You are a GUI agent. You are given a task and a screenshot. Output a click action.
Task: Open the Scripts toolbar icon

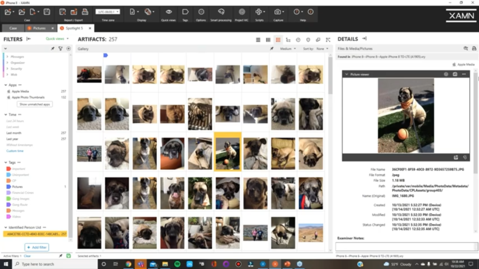259,12
